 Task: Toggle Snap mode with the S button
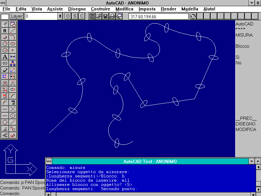tap(75, 16)
